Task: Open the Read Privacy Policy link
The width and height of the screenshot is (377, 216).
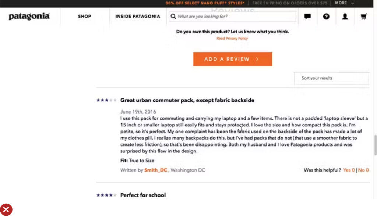Action: coord(232,39)
